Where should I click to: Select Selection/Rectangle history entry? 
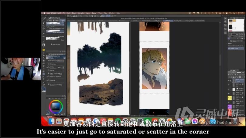[236, 46]
